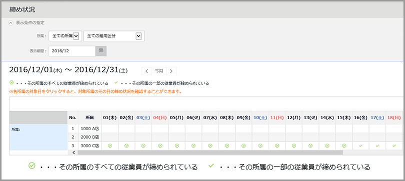Screen dimensions: 405x181
Task: Open the calendar picker icon
Action: tap(101, 51)
